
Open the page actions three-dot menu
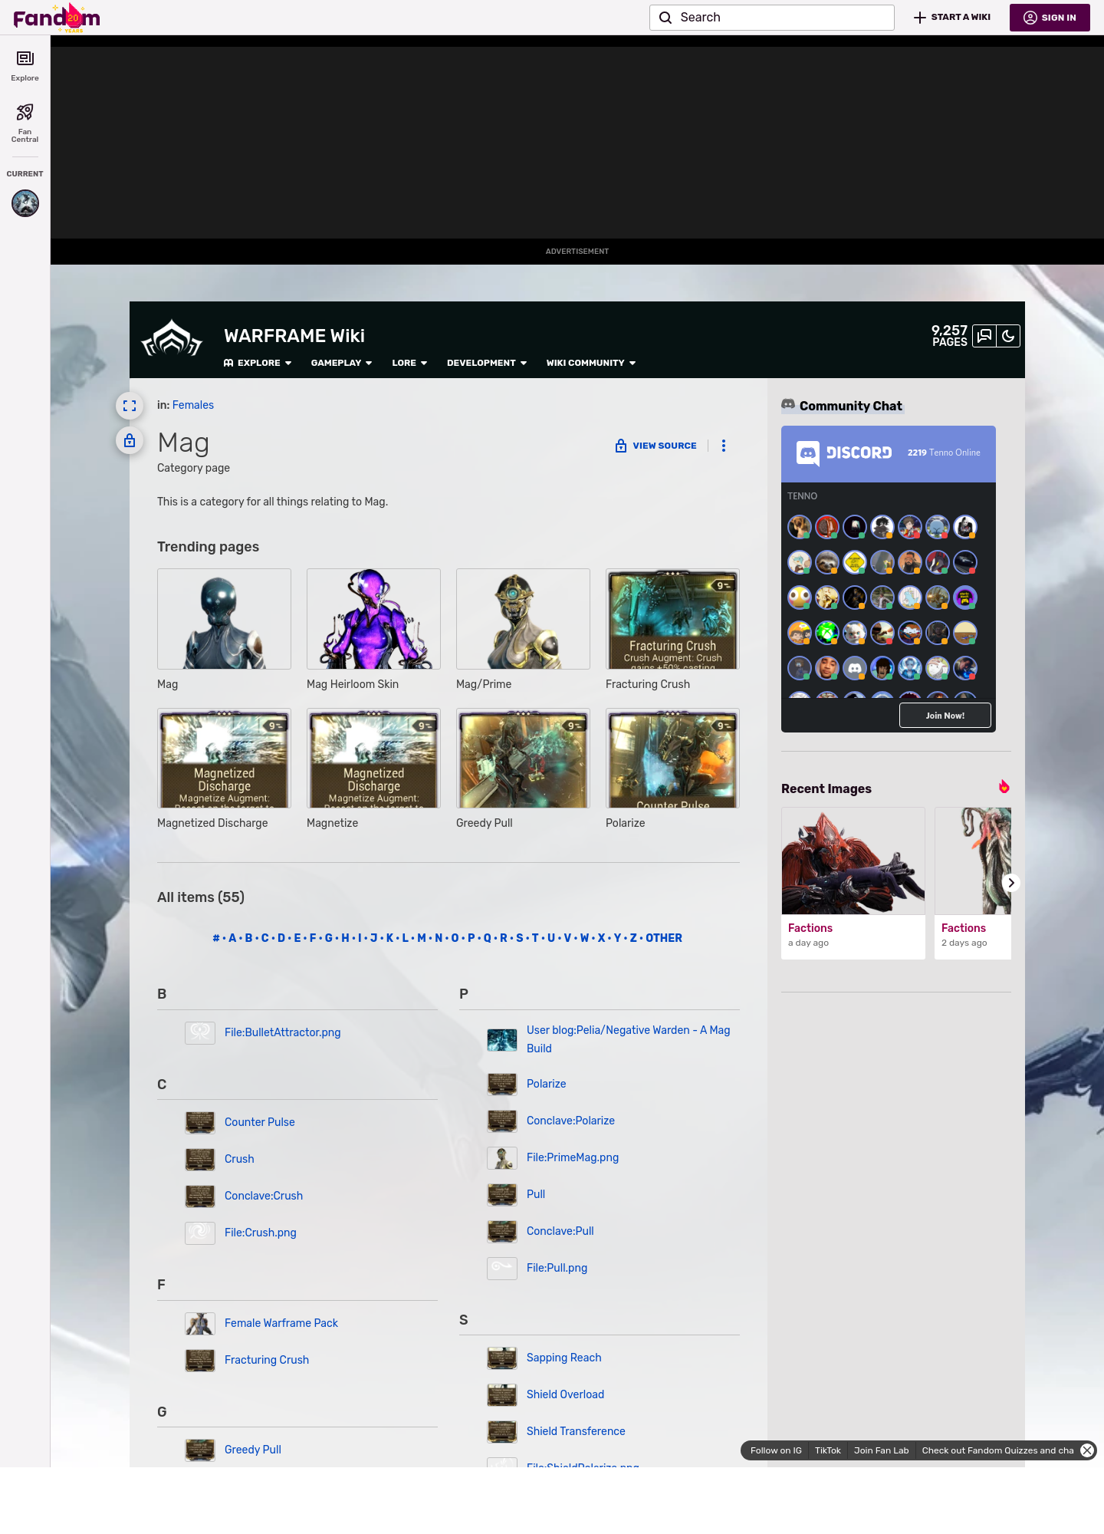click(x=724, y=446)
